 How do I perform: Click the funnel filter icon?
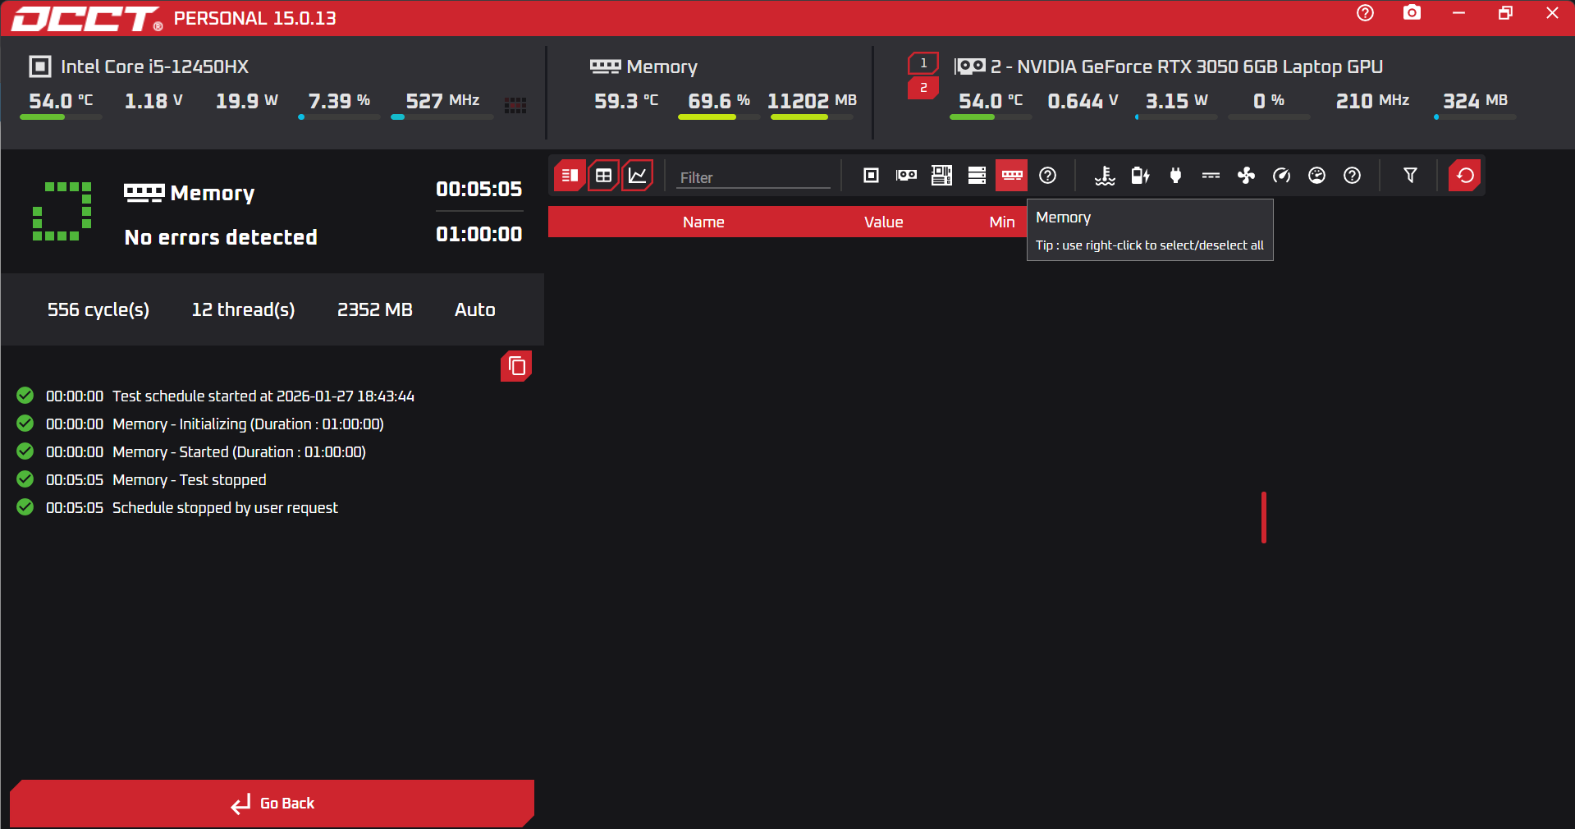point(1410,176)
